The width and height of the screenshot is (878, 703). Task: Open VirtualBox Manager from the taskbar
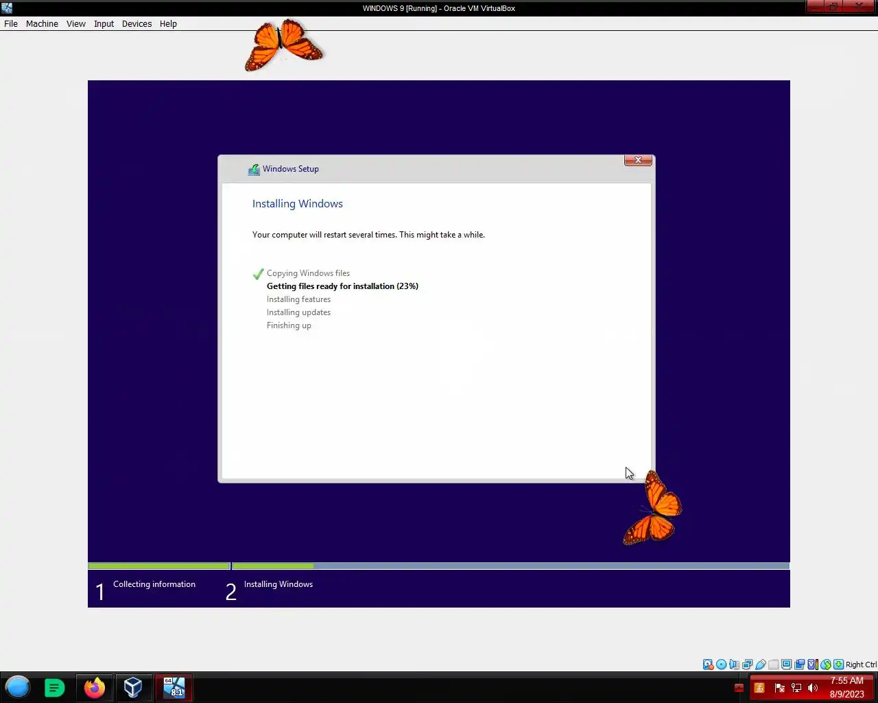pos(133,687)
